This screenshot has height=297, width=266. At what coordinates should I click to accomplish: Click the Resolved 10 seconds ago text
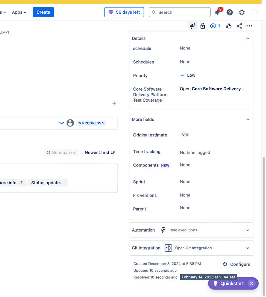[155, 277]
